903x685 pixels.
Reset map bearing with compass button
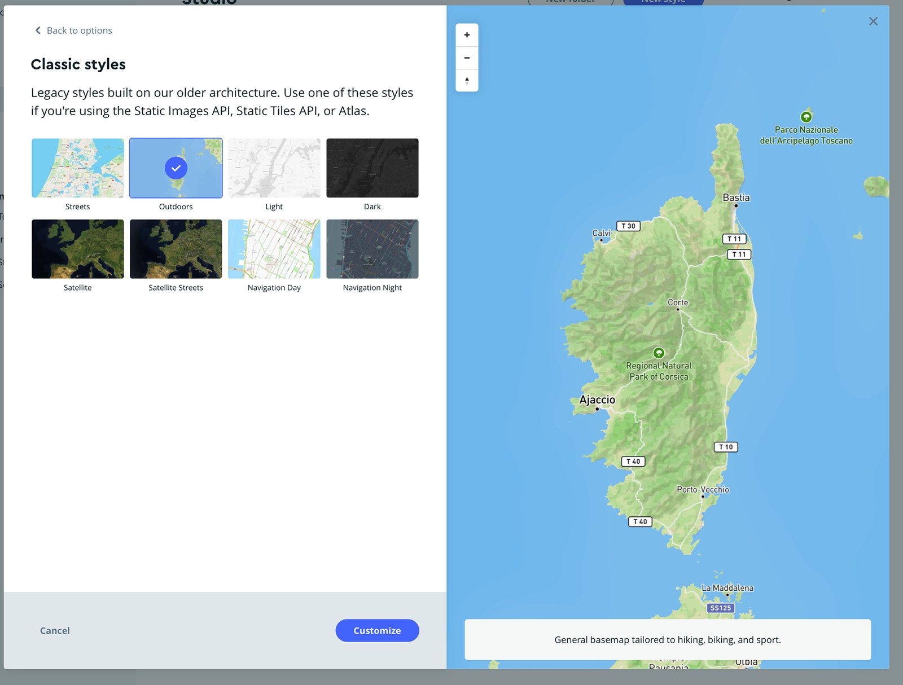(467, 80)
